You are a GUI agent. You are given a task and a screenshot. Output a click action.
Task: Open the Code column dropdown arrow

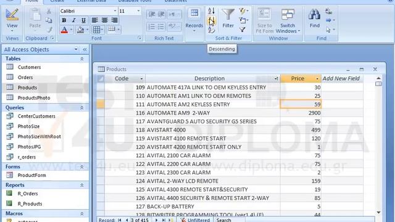click(141, 79)
